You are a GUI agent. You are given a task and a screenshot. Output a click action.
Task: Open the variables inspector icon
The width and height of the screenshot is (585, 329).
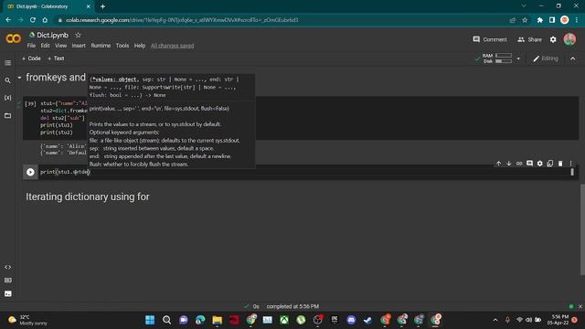coord(7,98)
